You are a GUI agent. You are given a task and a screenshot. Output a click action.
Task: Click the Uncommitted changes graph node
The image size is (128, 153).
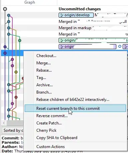(5, 9)
